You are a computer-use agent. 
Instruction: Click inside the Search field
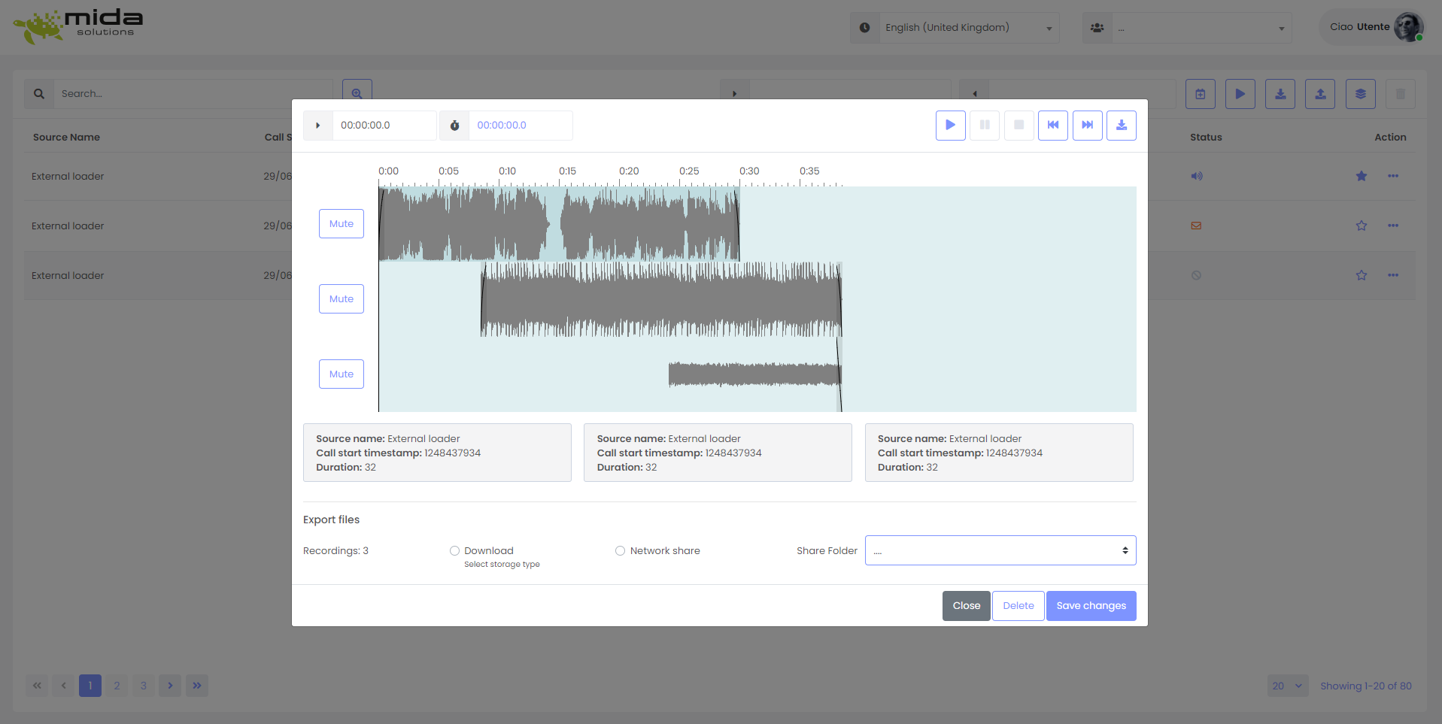(188, 93)
